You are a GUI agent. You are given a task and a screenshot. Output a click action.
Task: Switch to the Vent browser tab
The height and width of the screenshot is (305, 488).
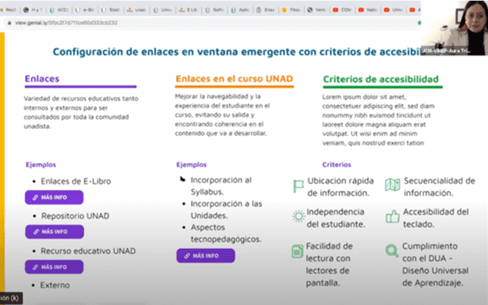point(317,10)
